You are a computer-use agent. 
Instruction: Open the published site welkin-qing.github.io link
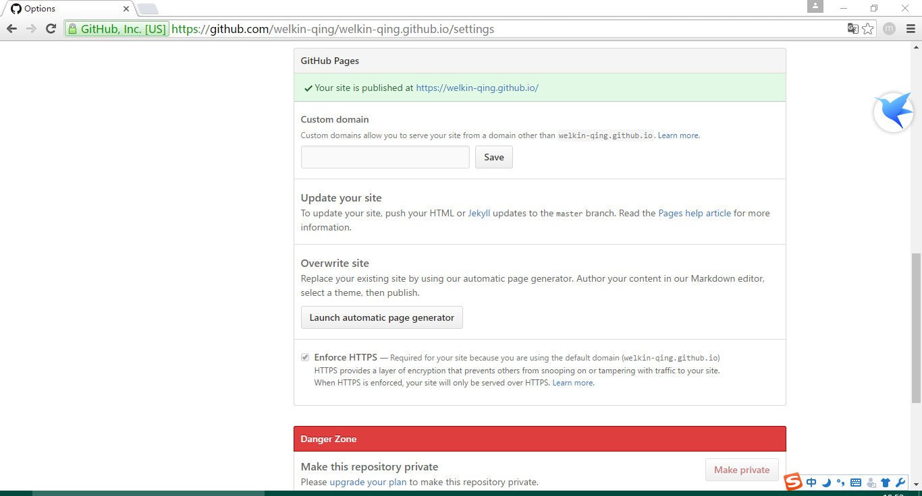click(x=477, y=88)
